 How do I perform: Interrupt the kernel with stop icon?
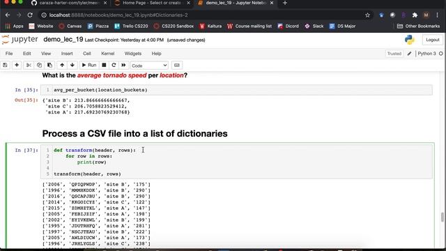[104, 65]
